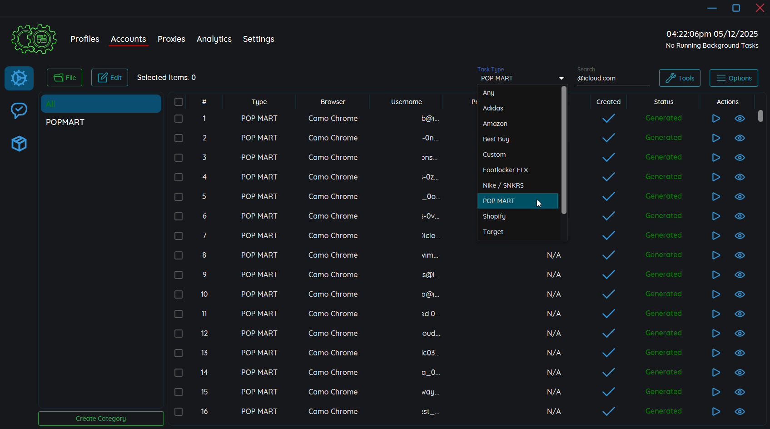Open the cube package sidebar icon
Viewport: 770px width, 429px height.
tap(19, 144)
